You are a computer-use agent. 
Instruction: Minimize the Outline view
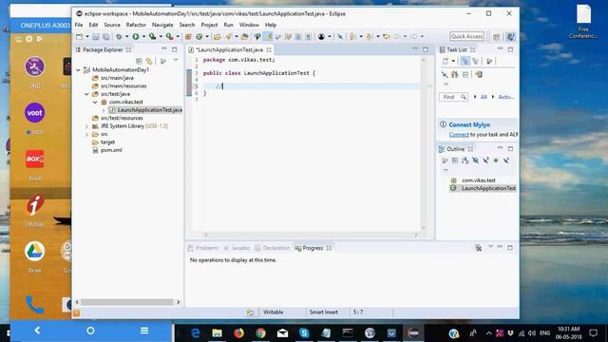(x=501, y=148)
